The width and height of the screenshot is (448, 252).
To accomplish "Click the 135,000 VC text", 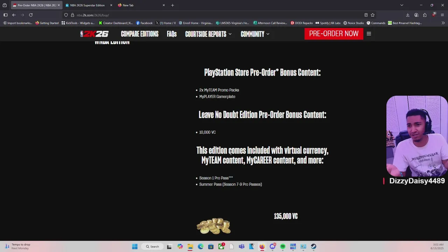I will point(286,216).
